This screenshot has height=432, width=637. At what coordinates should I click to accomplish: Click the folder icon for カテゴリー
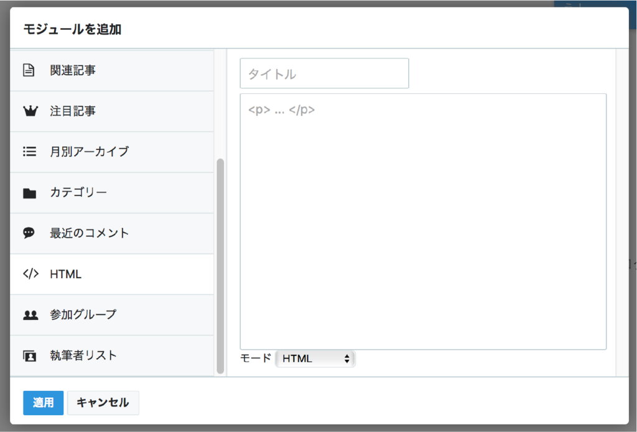click(x=29, y=193)
